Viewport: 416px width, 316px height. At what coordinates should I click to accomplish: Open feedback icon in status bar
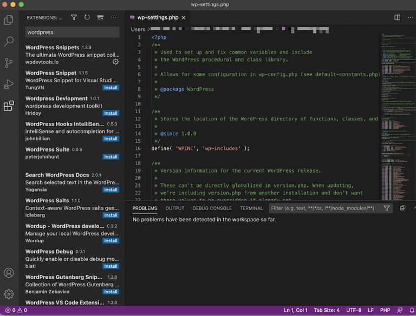point(400,310)
